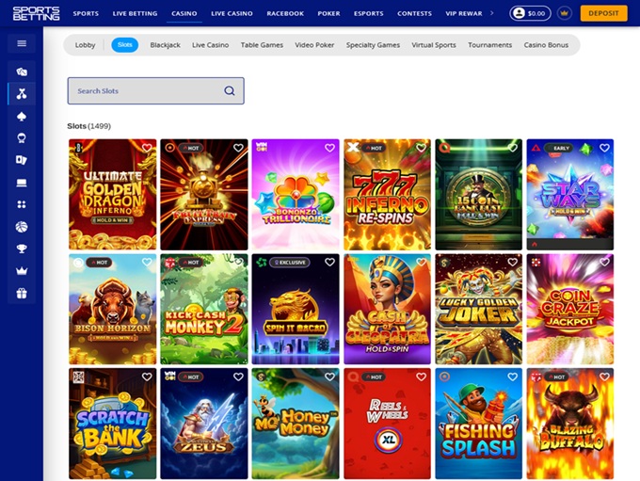Open the hamburger menu in the sidebar
Screen dimensions: 640x481
(x=22, y=43)
